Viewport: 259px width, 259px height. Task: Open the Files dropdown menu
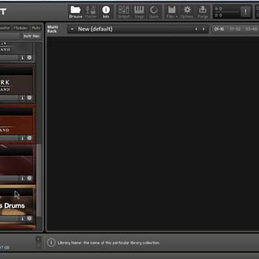point(172,12)
